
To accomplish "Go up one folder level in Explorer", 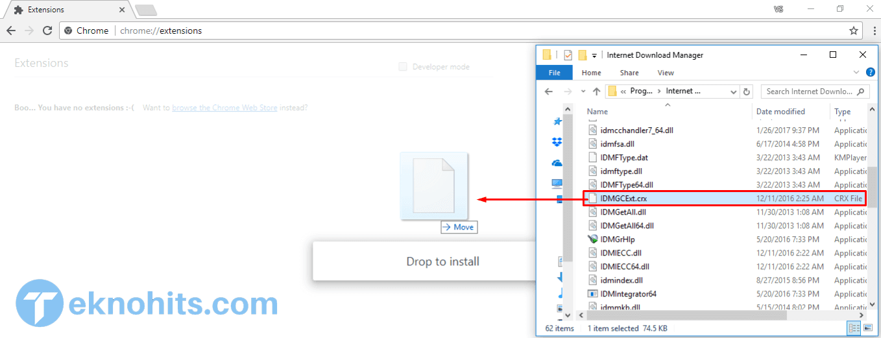I will point(597,91).
